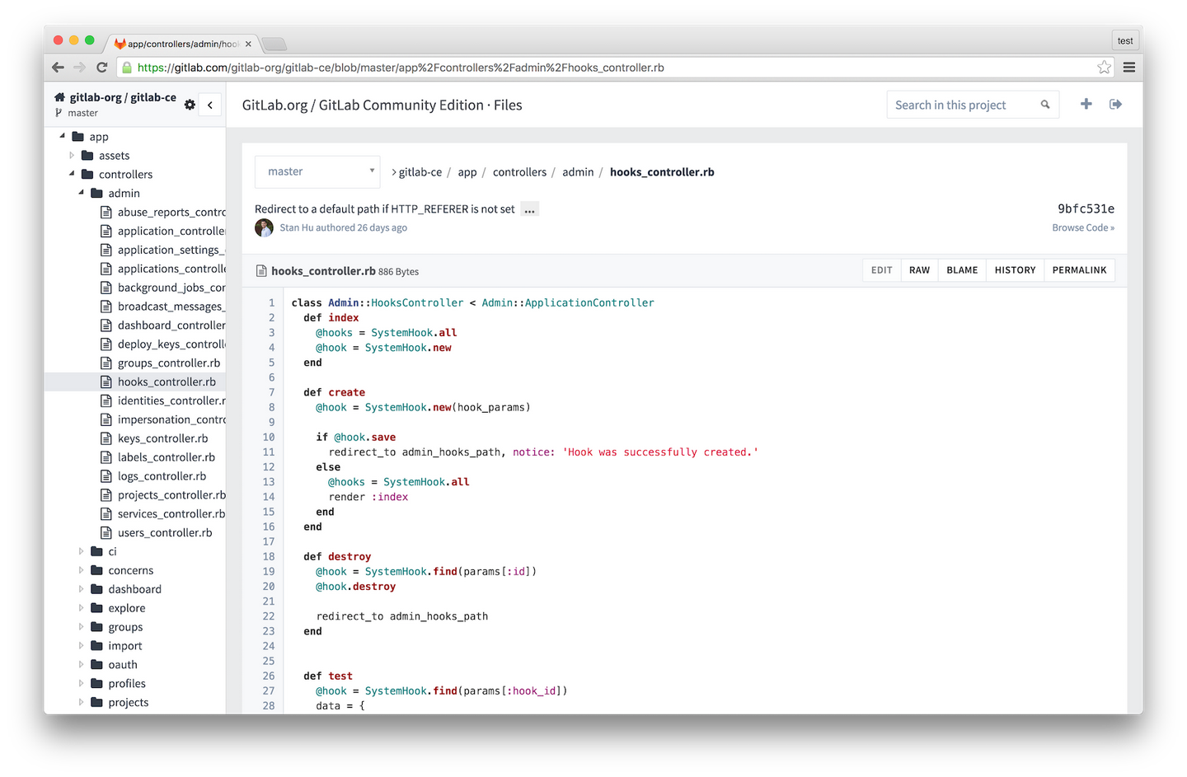Open the HISTORY button
This screenshot has height=777, width=1187.
[x=1015, y=270]
